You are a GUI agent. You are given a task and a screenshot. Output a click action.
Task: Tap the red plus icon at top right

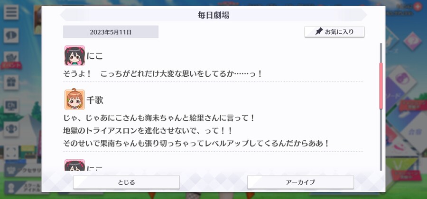click(418, 6)
